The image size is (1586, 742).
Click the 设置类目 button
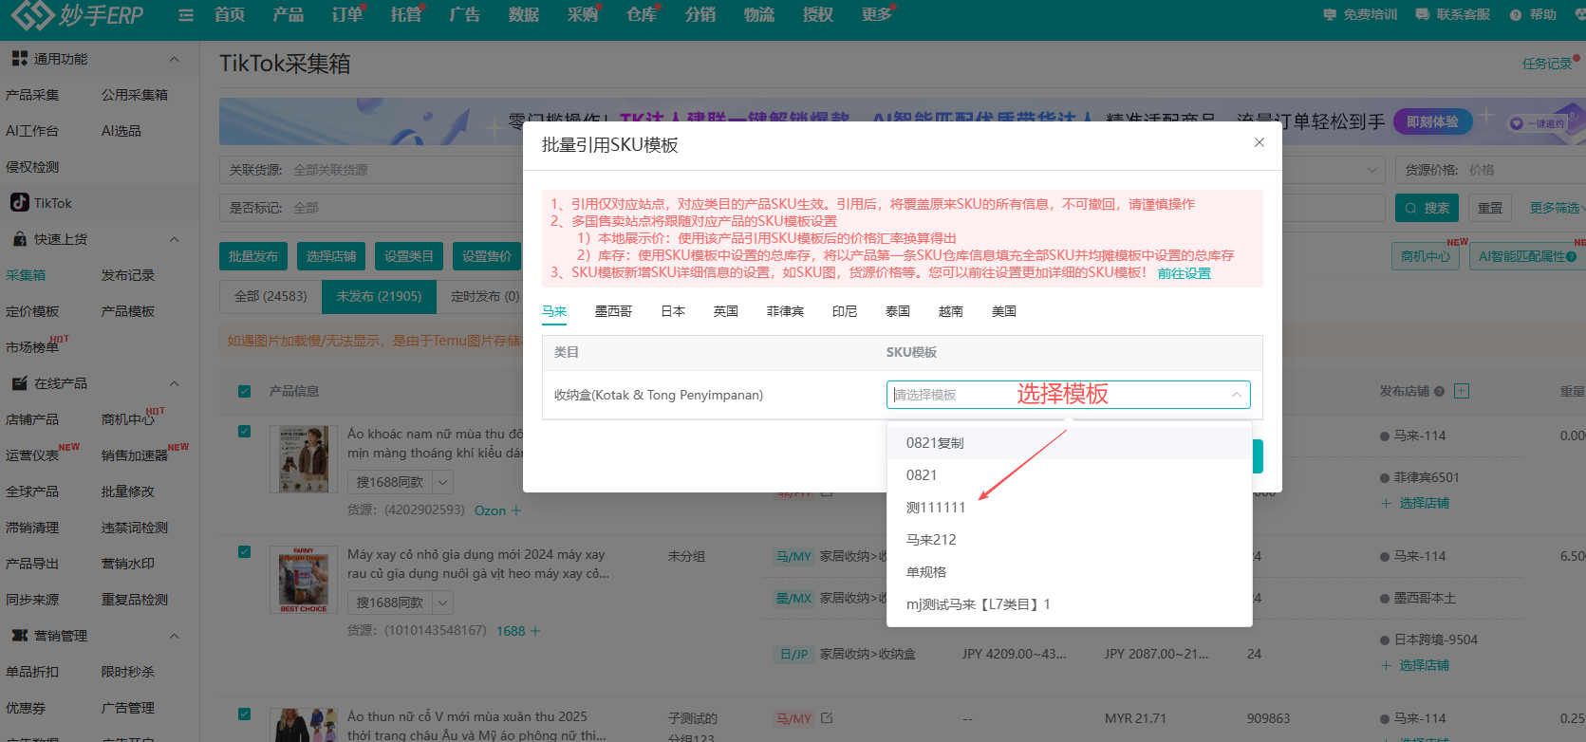point(409,256)
